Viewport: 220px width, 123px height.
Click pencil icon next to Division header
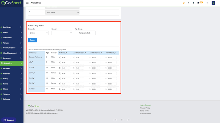tap(36, 53)
